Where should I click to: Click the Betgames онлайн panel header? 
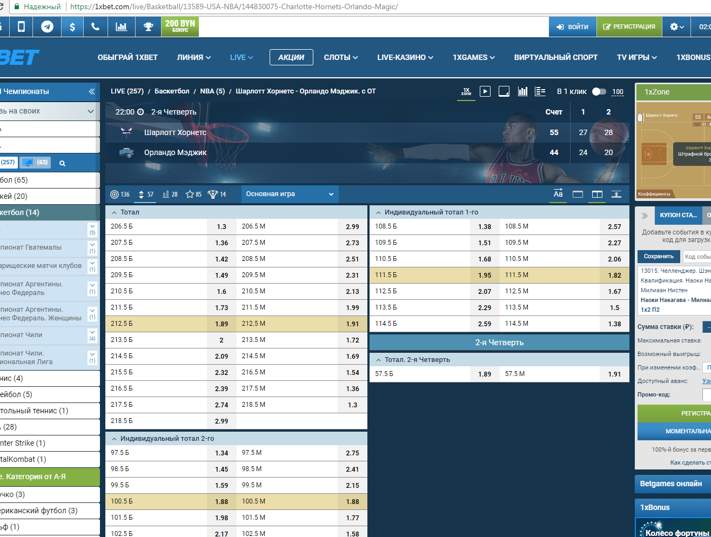tap(673, 484)
